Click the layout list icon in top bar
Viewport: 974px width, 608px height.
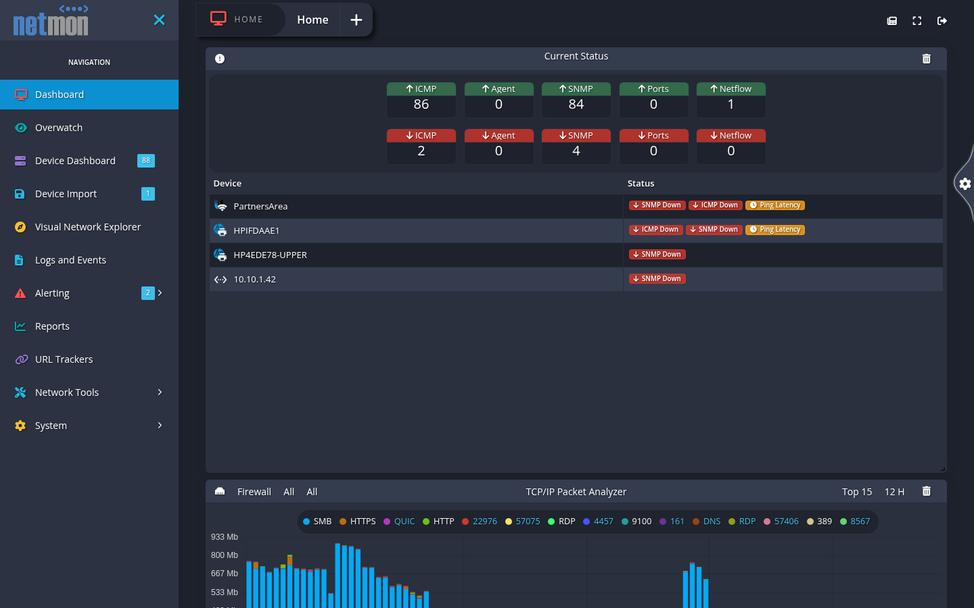(892, 21)
